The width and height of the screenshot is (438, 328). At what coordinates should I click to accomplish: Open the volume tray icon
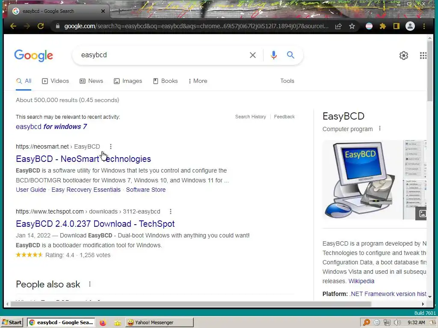point(397,322)
